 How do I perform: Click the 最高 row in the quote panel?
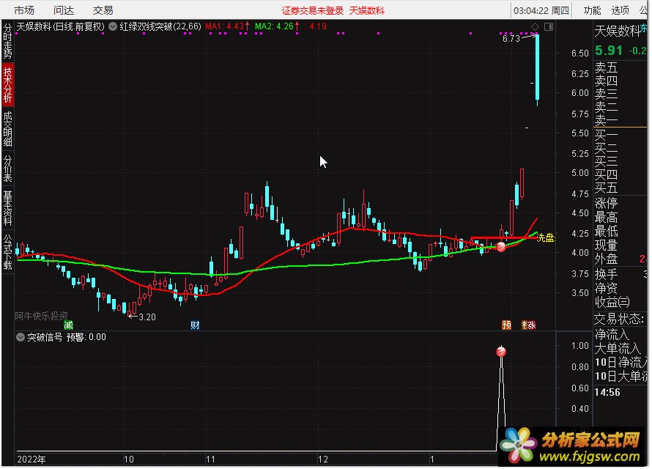(620, 217)
